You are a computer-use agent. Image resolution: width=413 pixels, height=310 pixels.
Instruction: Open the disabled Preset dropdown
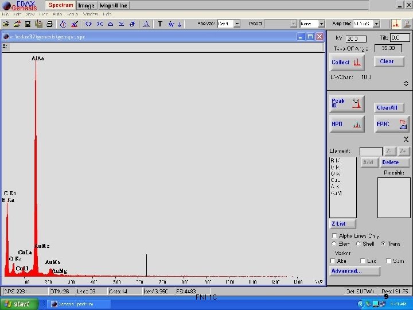[294, 24]
